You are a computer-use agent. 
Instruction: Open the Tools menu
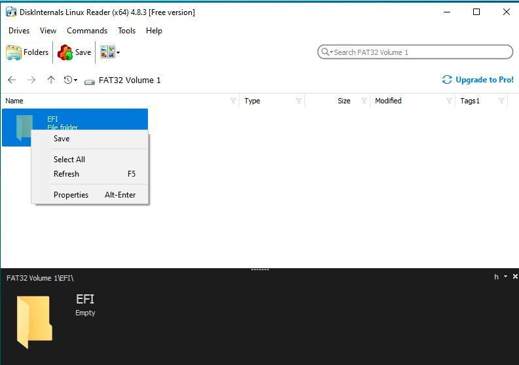click(x=127, y=31)
